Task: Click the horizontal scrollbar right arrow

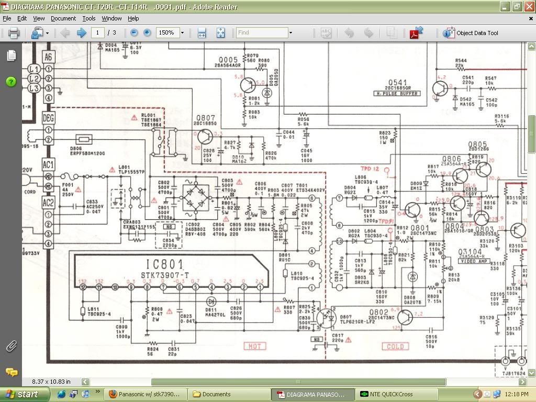Action: pyautogui.click(x=522, y=382)
